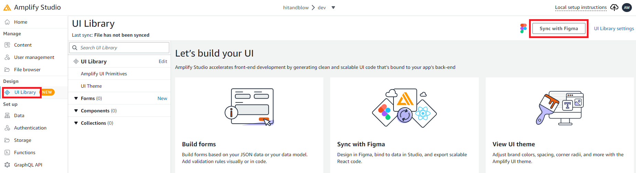
Task: Open Local setup instructions link
Action: point(581,7)
